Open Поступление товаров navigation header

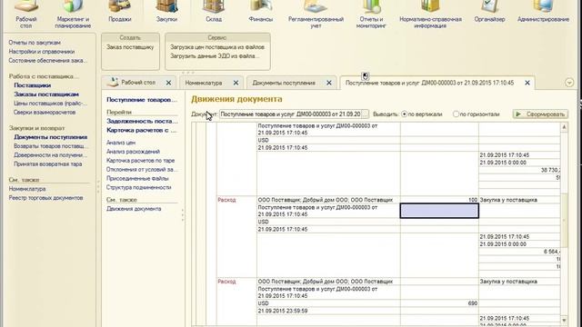[142, 100]
